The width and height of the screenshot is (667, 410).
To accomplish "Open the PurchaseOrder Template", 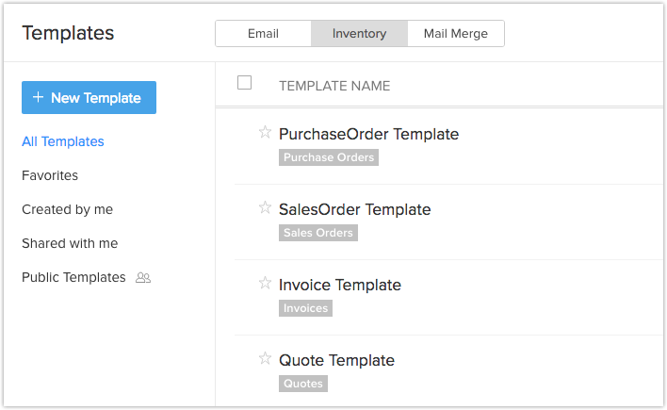I will tap(368, 134).
